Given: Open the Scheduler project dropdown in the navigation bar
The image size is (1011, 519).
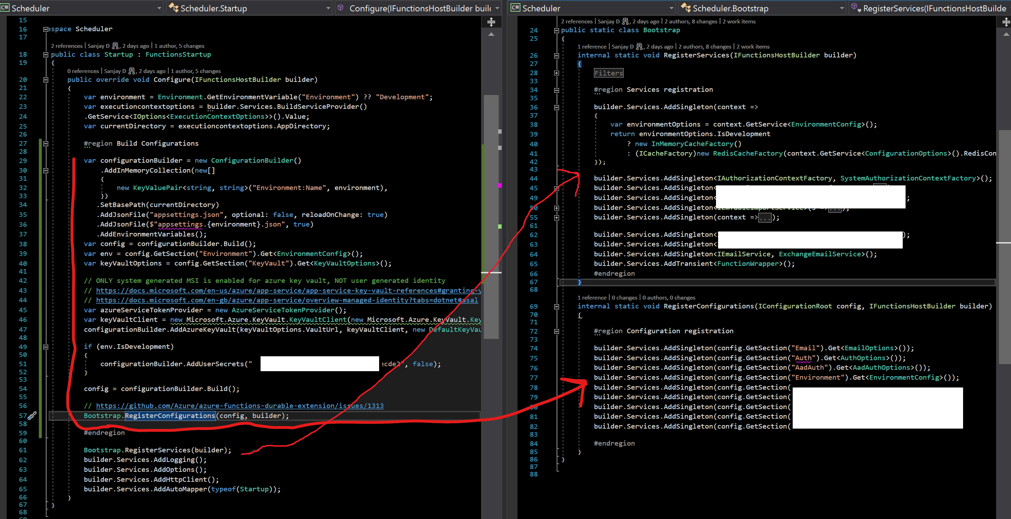Looking at the screenshot, I should point(159,8).
